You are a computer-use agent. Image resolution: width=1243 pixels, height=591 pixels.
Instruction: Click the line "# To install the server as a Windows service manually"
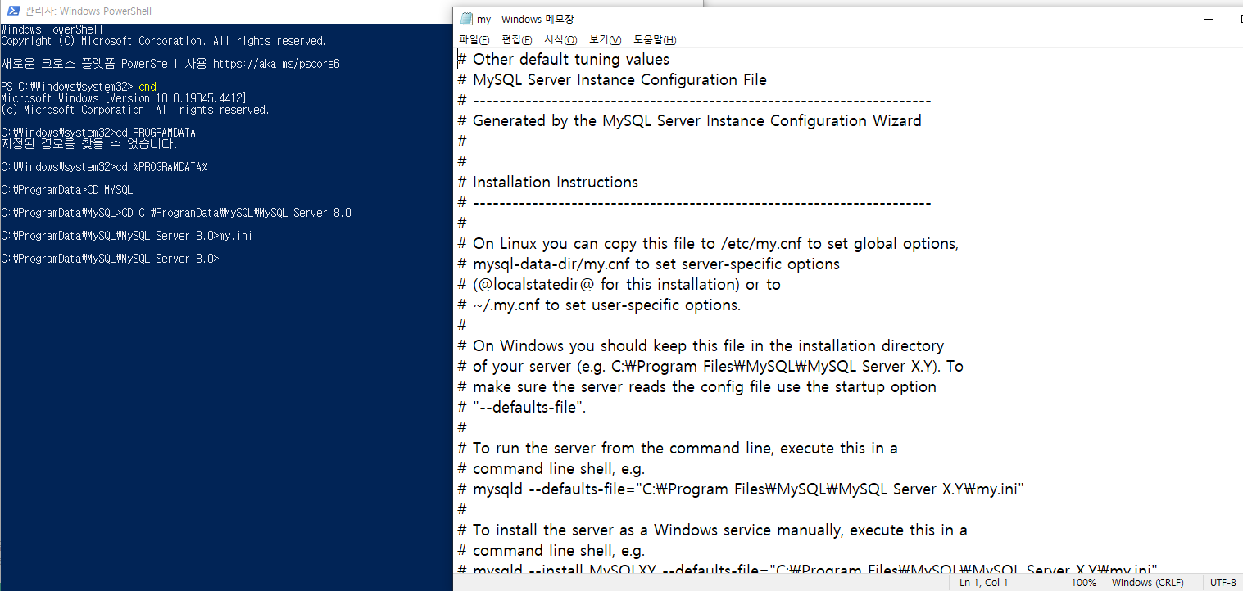(x=712, y=530)
